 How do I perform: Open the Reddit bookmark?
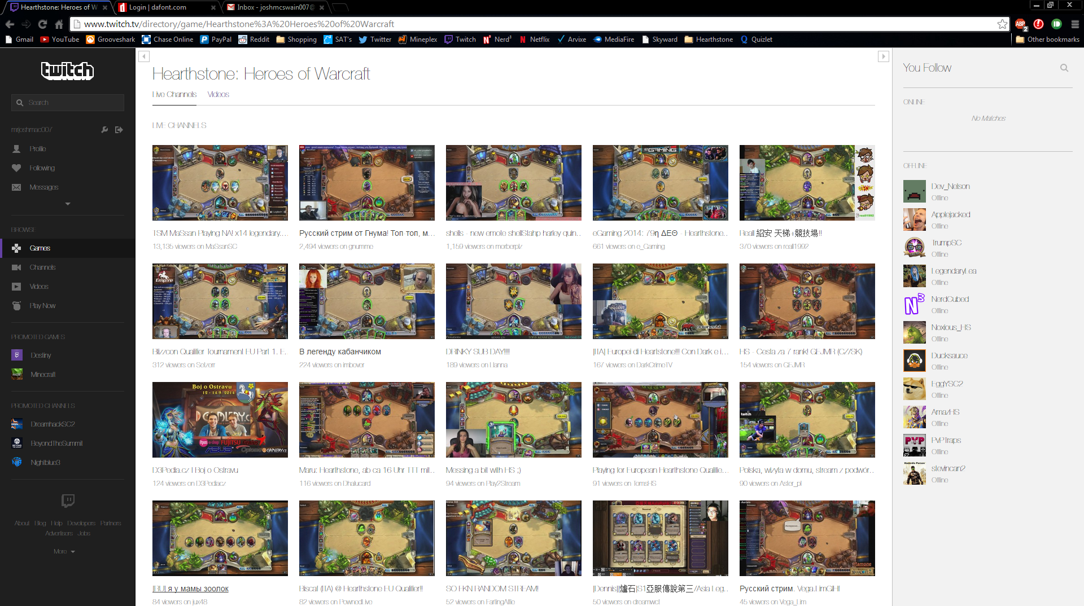(253, 39)
